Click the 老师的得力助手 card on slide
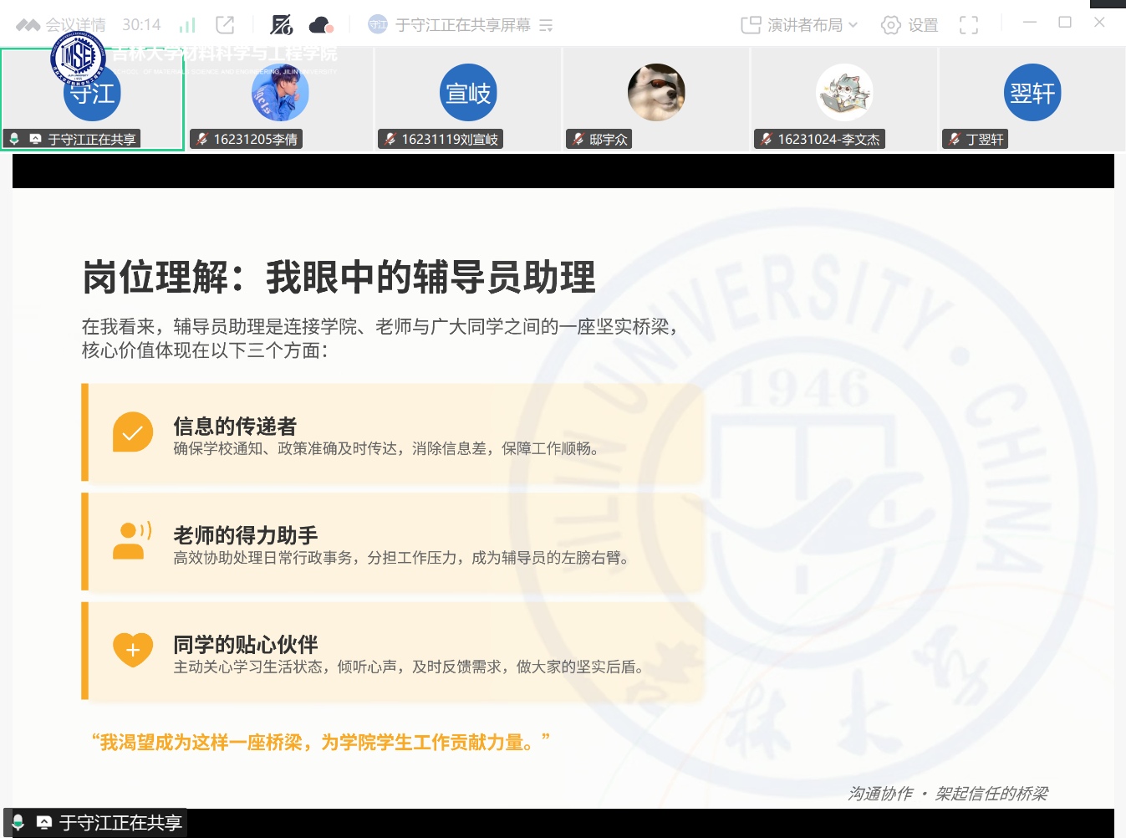The image size is (1126, 838). coord(393,542)
